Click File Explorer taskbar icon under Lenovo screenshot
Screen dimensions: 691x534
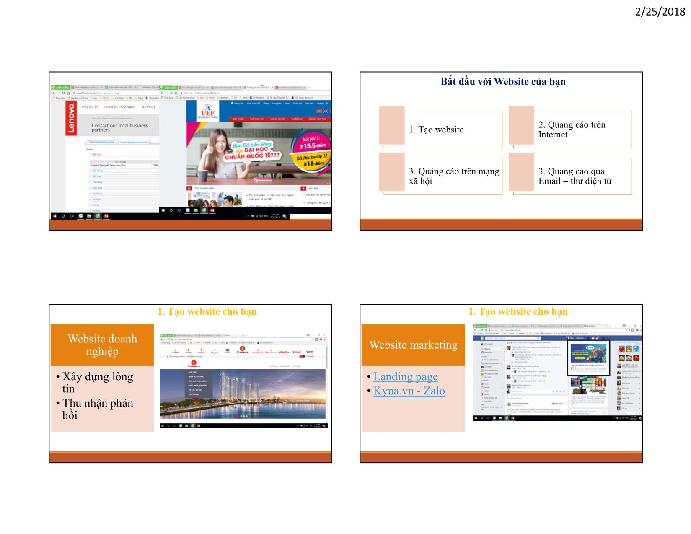89,216
